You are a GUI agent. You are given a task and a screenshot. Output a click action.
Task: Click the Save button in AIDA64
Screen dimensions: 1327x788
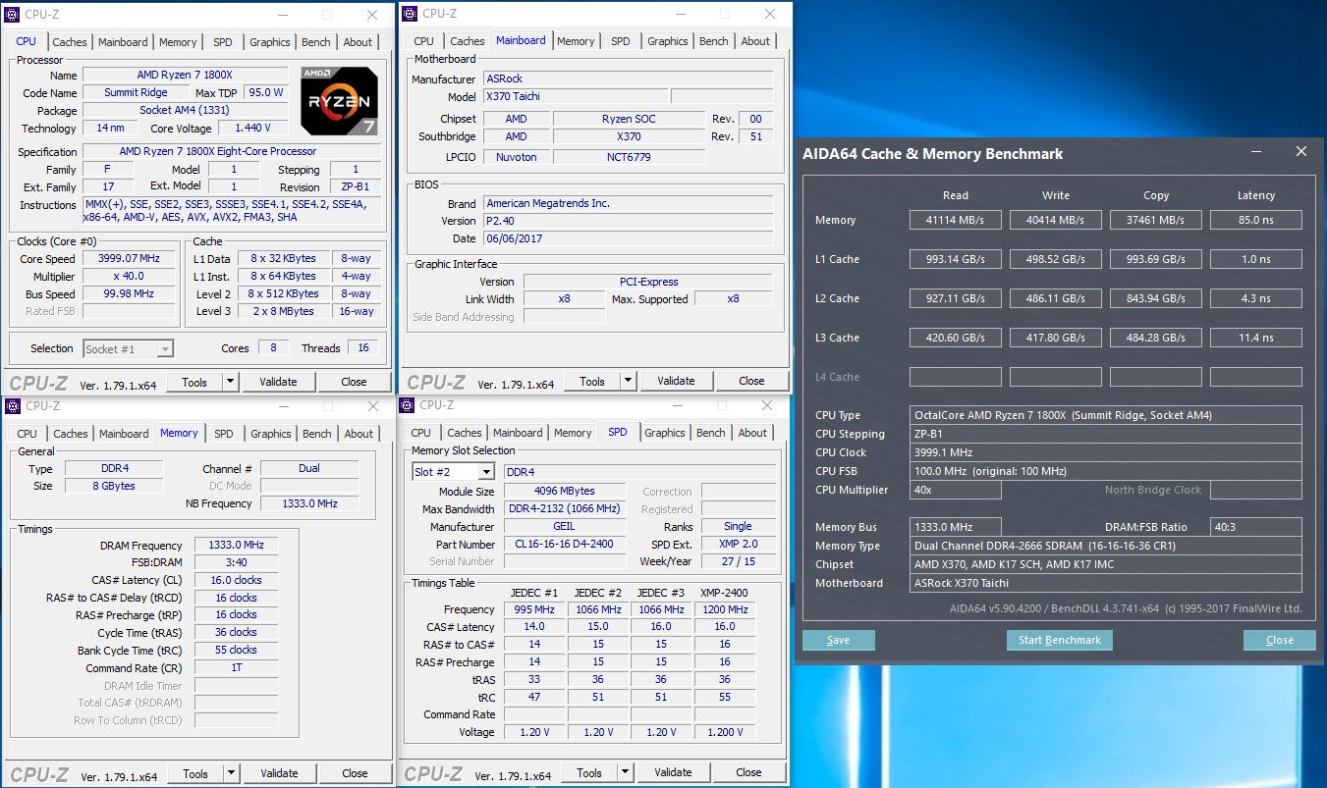(x=838, y=640)
